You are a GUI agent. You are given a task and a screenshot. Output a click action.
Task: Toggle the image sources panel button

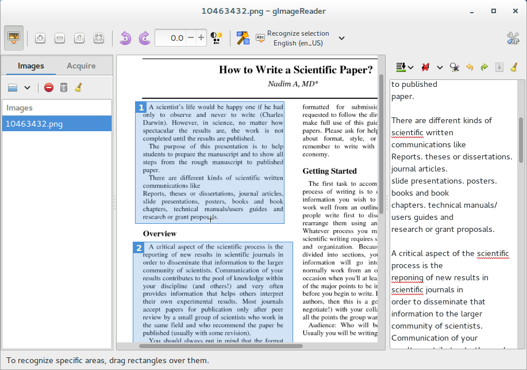tap(14, 38)
